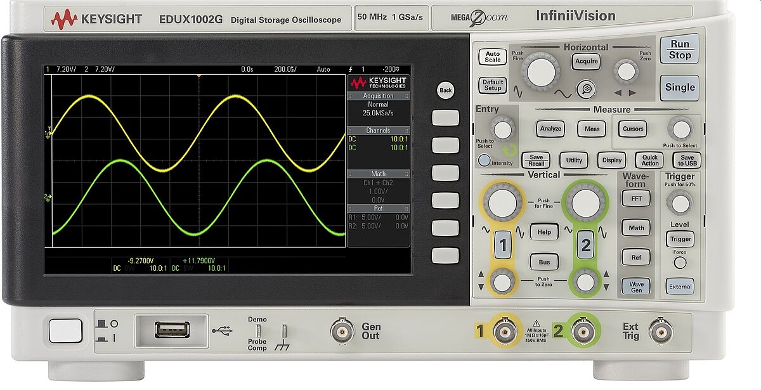761x390 pixels.
Task: Open the Display menu
Action: pos(611,160)
